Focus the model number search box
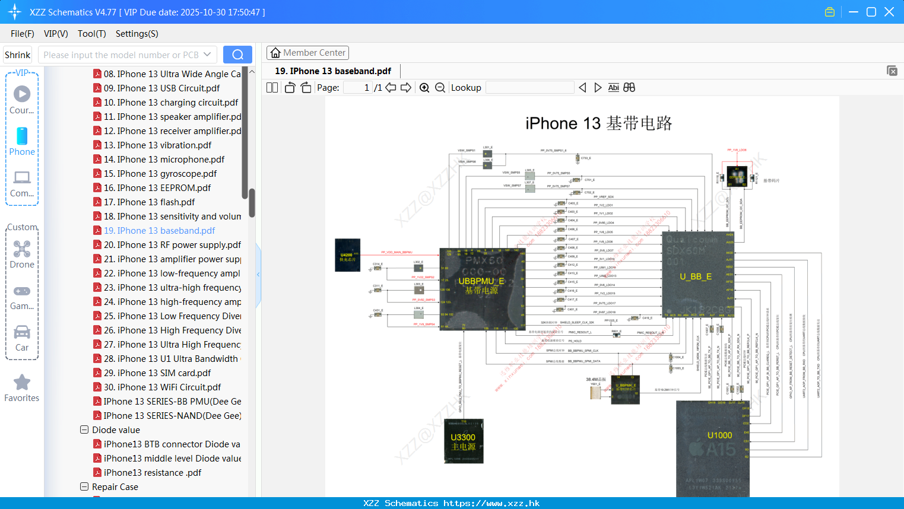Screen dimensions: 904x509 click(122, 55)
